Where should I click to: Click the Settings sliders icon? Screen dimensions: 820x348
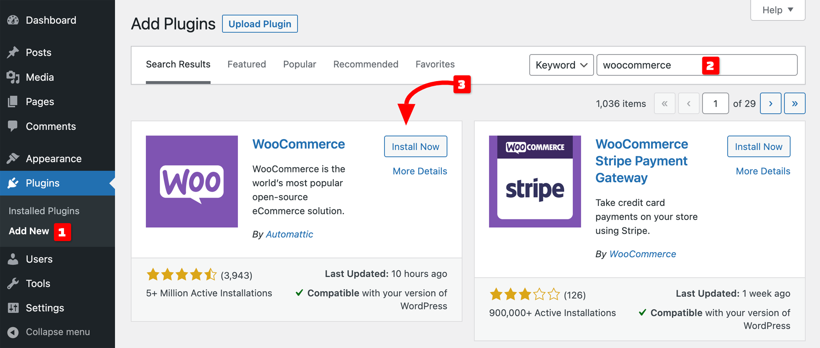point(13,308)
